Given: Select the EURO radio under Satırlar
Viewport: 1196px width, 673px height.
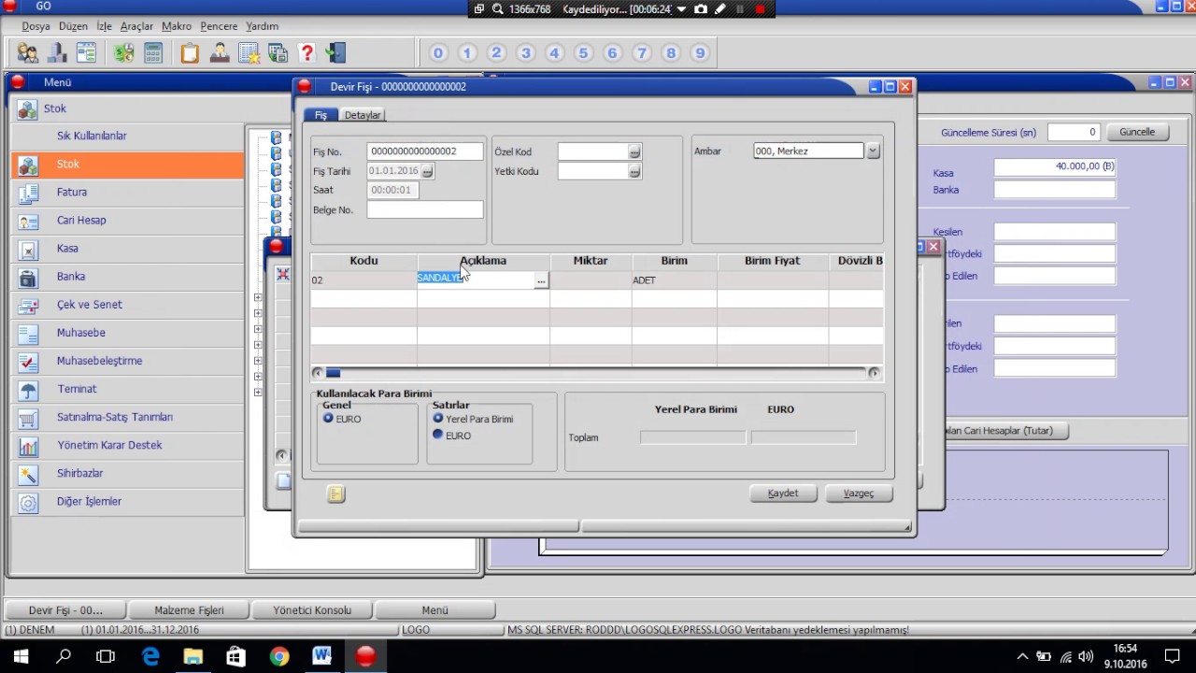Looking at the screenshot, I should [x=438, y=436].
